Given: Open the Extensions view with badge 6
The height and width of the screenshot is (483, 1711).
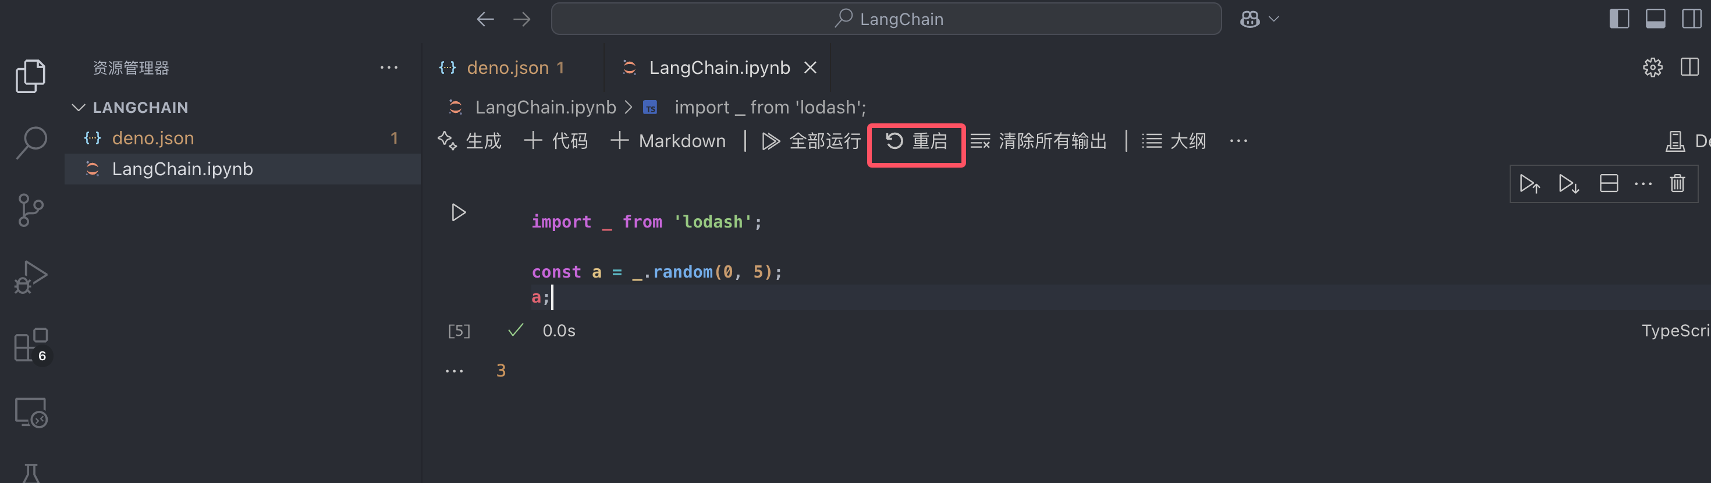Looking at the screenshot, I should [x=30, y=345].
